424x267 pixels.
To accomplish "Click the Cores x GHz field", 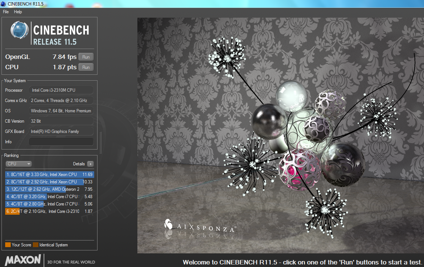I will 61,100.
